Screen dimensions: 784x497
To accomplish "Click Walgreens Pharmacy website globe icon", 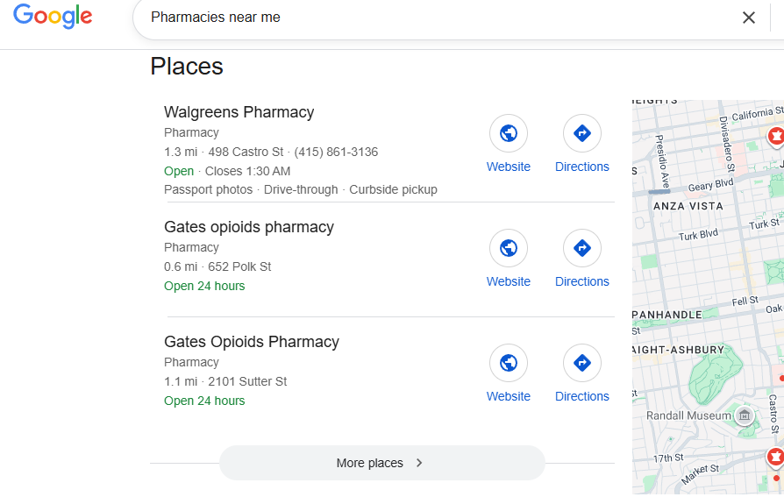I will click(509, 133).
